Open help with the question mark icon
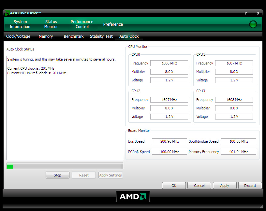Screen dimensions: 266x211 point(246,13)
